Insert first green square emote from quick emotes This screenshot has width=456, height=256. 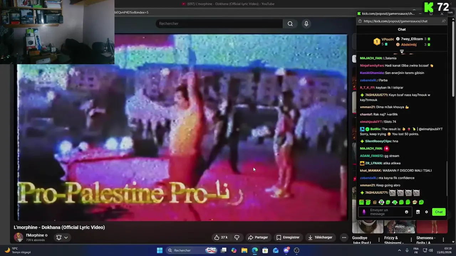(x=361, y=202)
